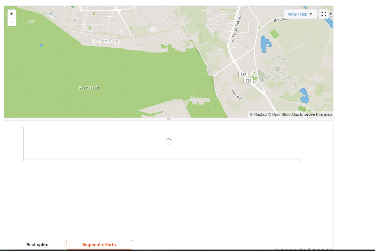Click the Improve this map link

click(316, 115)
